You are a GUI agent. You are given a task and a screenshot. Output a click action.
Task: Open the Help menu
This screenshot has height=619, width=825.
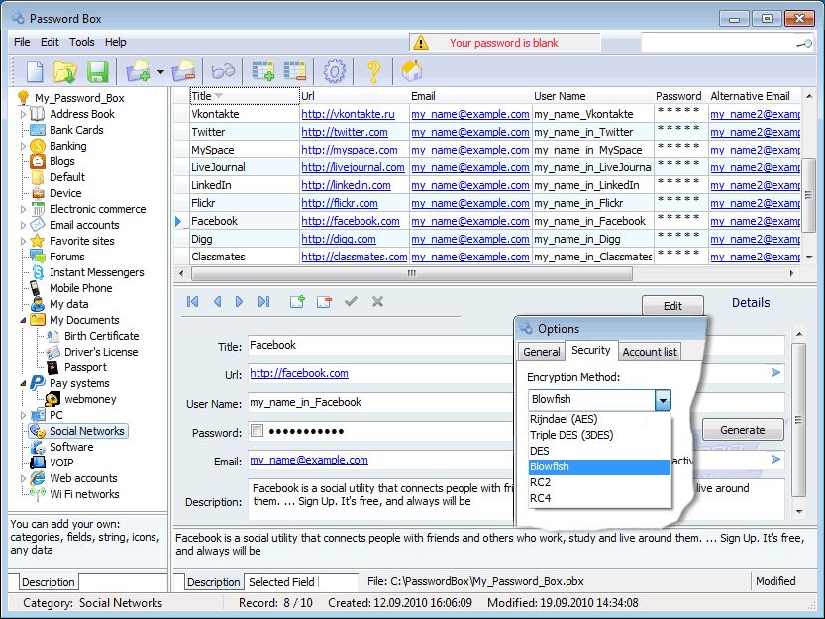point(115,42)
